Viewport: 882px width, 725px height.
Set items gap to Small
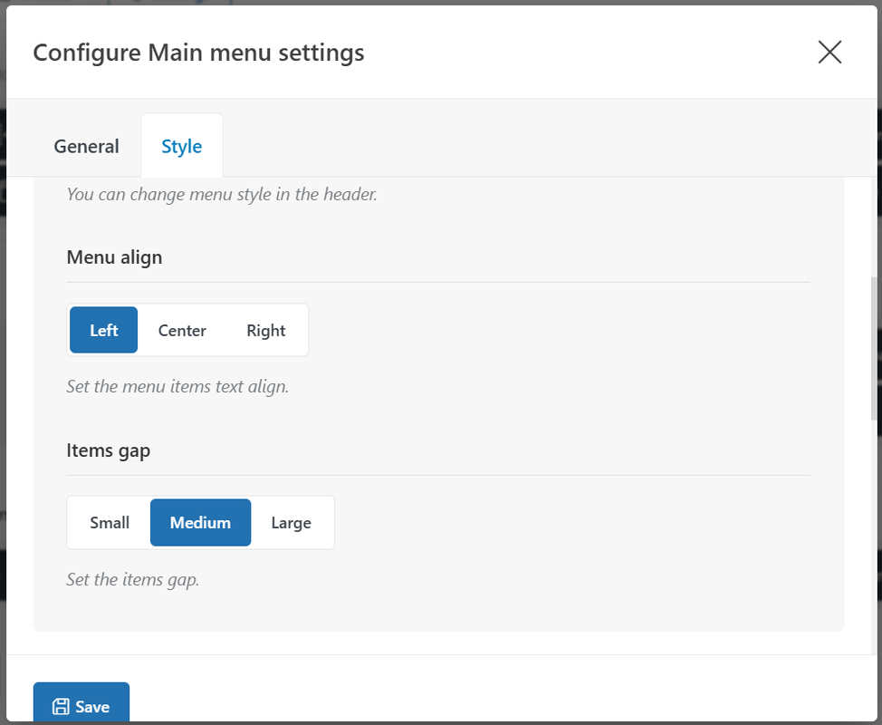click(x=110, y=522)
